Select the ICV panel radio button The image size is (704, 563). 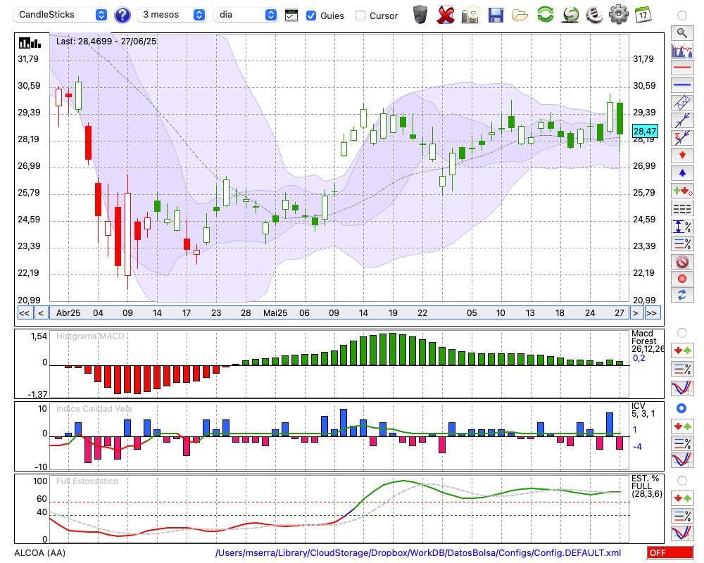pos(681,408)
